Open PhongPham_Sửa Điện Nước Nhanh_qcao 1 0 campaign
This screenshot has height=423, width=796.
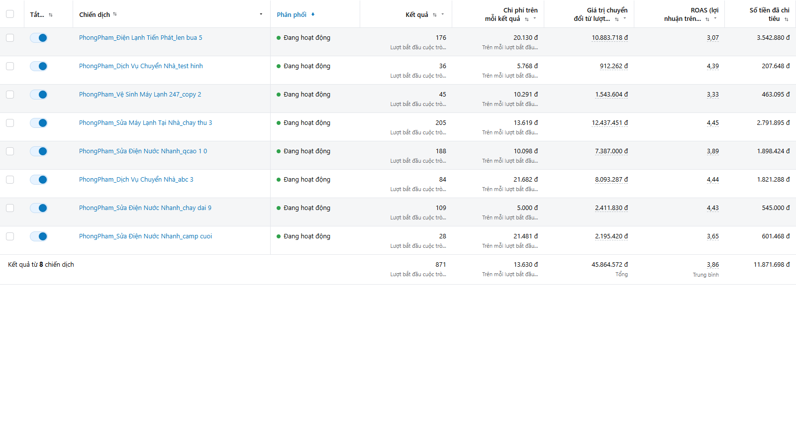(x=143, y=151)
